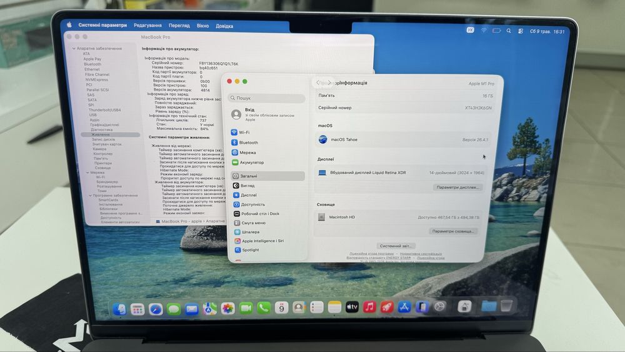Click the Пошук search field in System Settings

[266, 98]
